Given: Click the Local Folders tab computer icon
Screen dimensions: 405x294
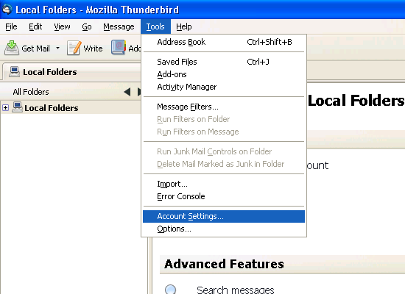Looking at the screenshot, I should click(x=14, y=72).
